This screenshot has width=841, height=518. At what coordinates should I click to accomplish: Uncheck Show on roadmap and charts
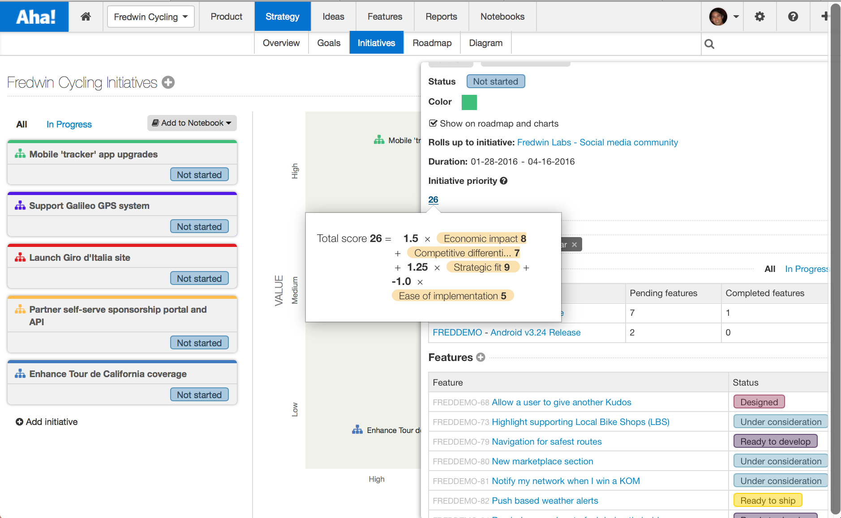coord(434,123)
